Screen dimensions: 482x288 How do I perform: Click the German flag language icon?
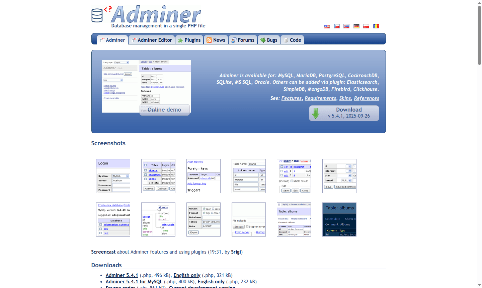[x=356, y=26]
